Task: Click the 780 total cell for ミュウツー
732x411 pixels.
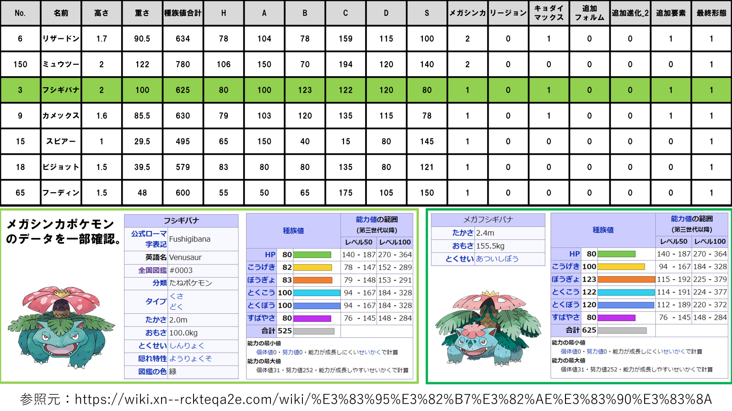Action: click(x=183, y=64)
